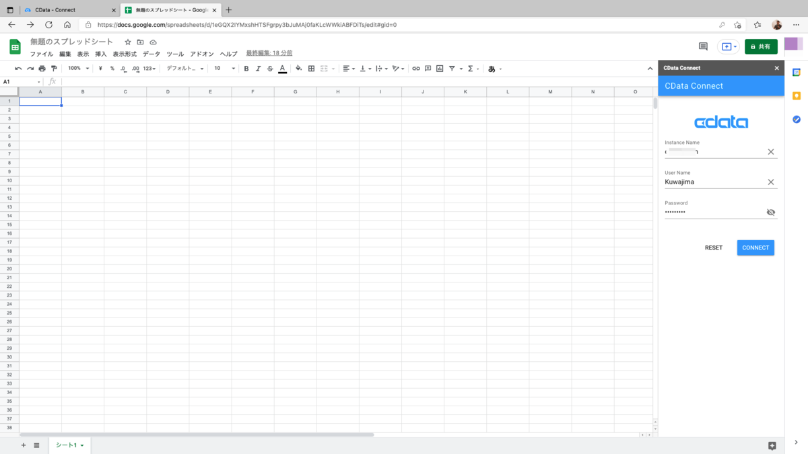This screenshot has height=454, width=808.
Task: Open the 挿入 menu
Action: [101, 54]
